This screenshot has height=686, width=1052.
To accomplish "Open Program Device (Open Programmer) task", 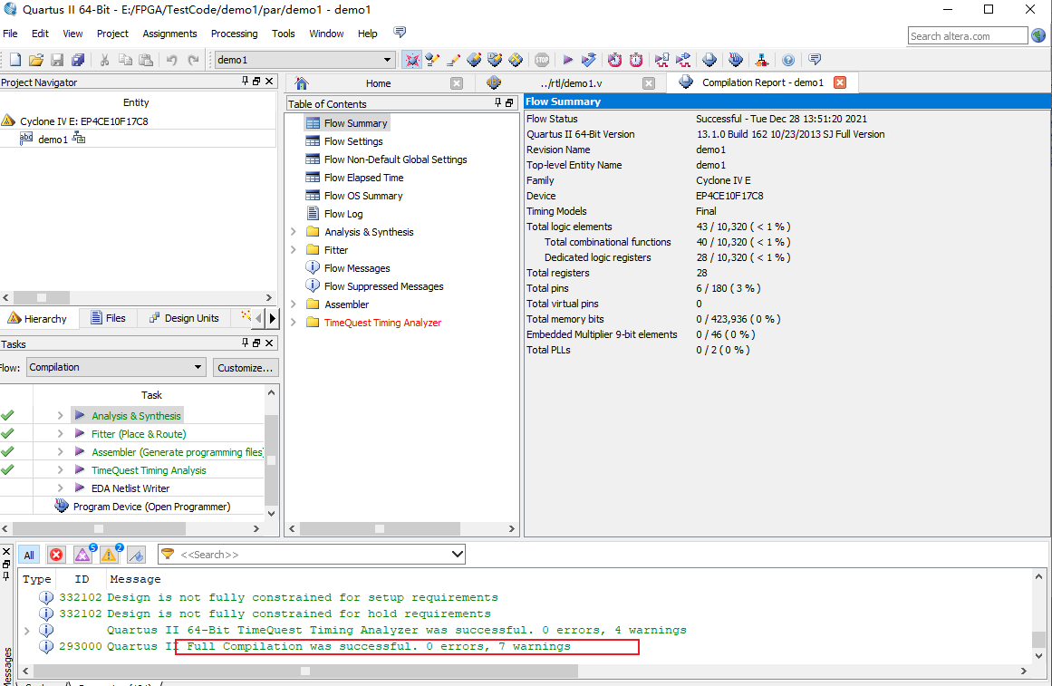I will click(151, 506).
